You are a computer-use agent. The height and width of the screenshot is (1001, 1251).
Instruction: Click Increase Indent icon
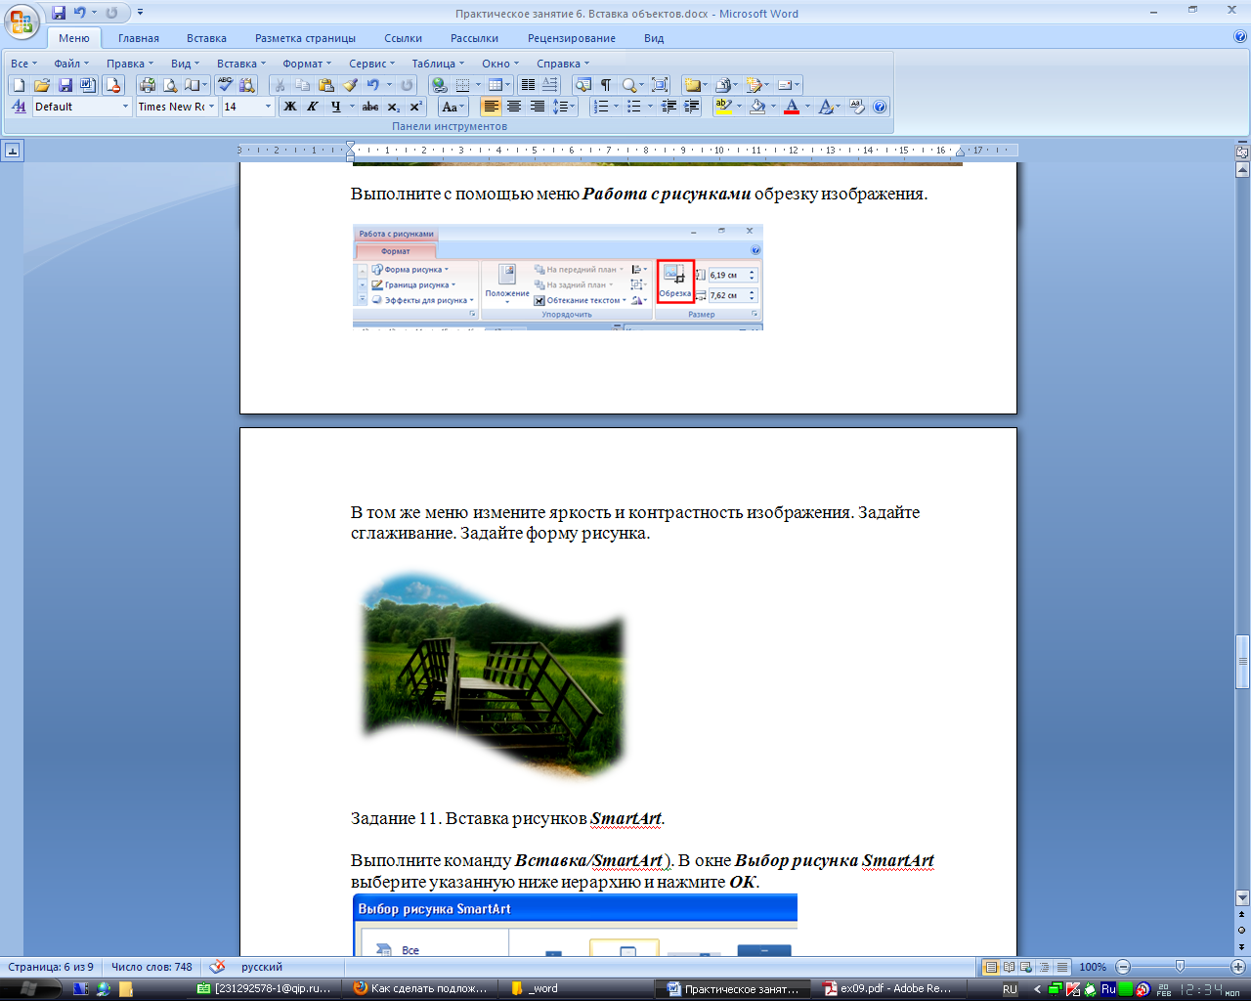[x=692, y=107]
